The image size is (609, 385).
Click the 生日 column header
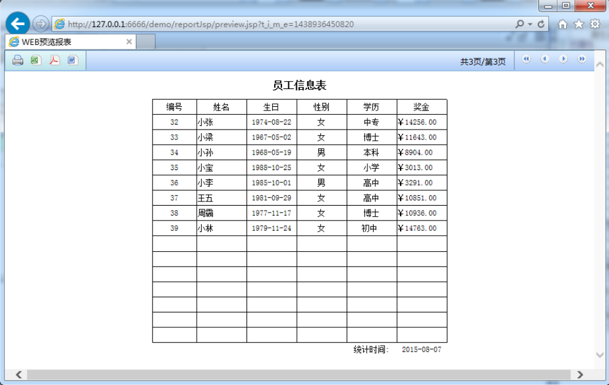[272, 107]
